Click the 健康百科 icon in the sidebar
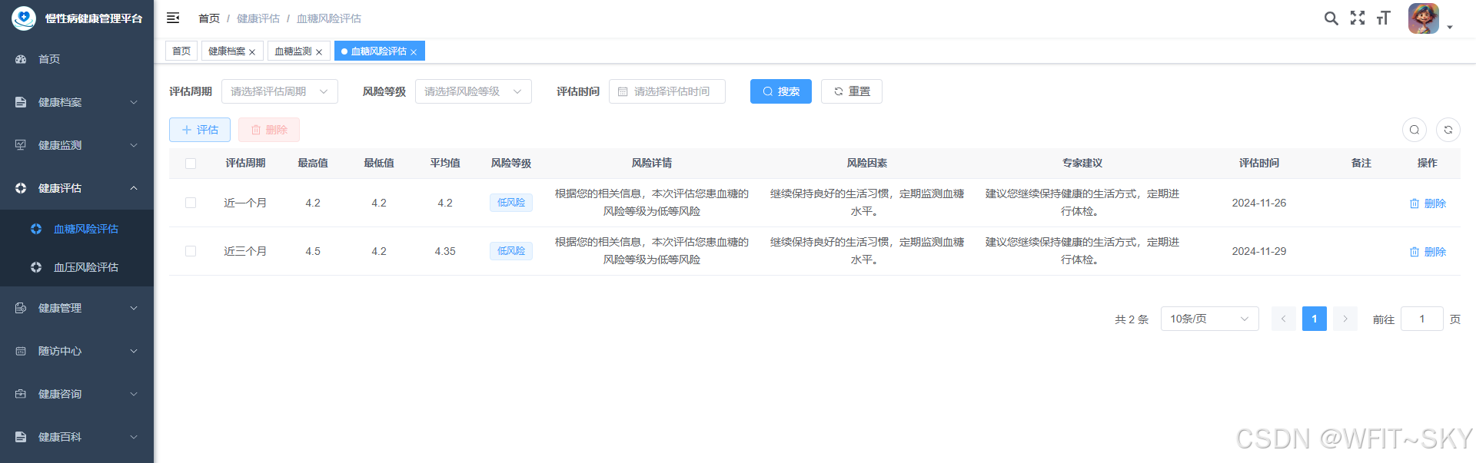This screenshot has height=463, width=1476. point(21,437)
